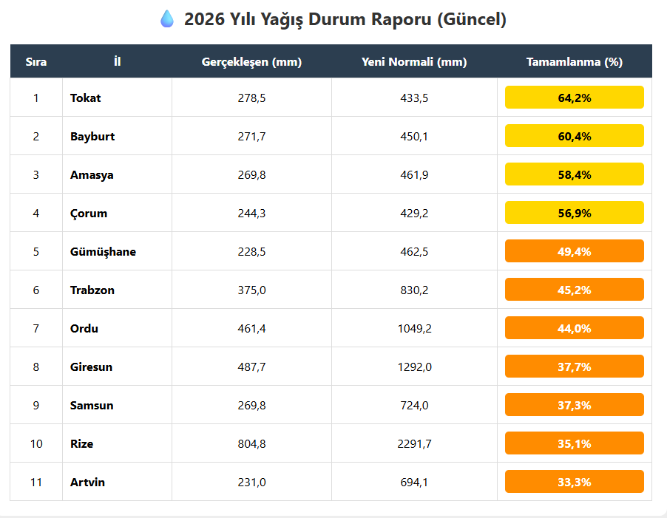Select Samsun province name
The image size is (667, 518).
92,406
